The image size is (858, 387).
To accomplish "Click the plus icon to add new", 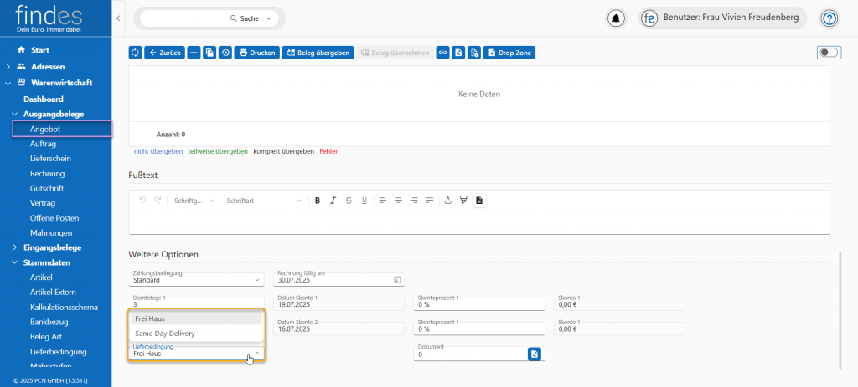I will (x=194, y=53).
